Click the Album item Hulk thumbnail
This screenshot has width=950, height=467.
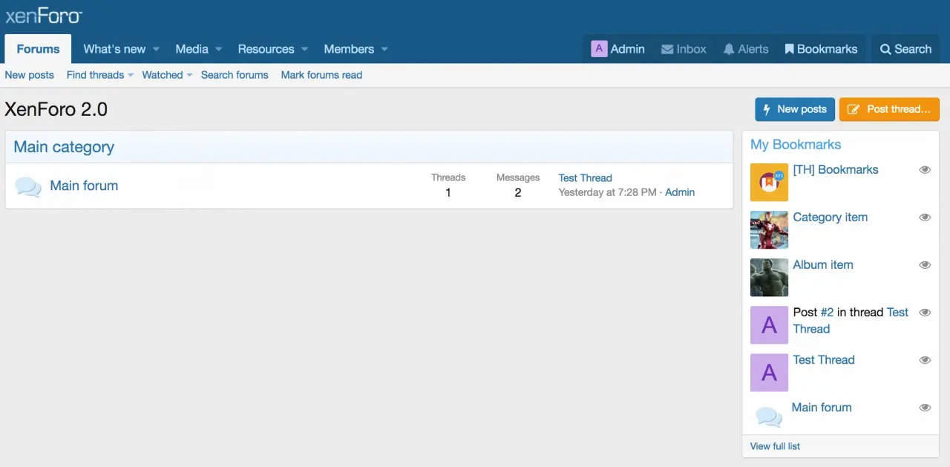pos(769,278)
